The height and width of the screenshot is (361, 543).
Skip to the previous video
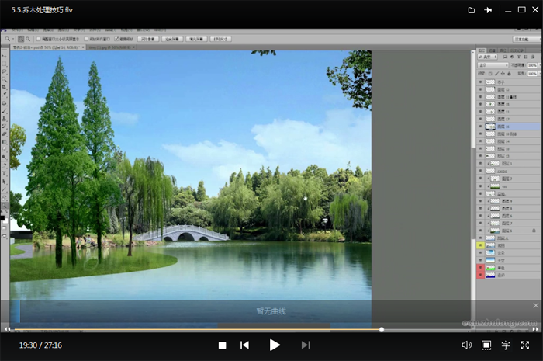pos(244,345)
